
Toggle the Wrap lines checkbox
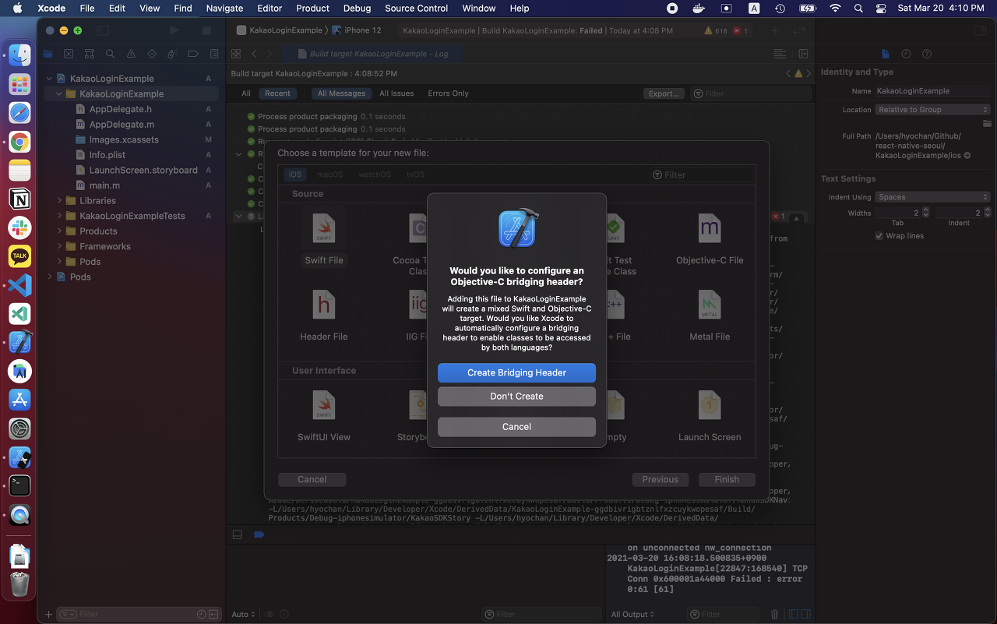click(879, 236)
